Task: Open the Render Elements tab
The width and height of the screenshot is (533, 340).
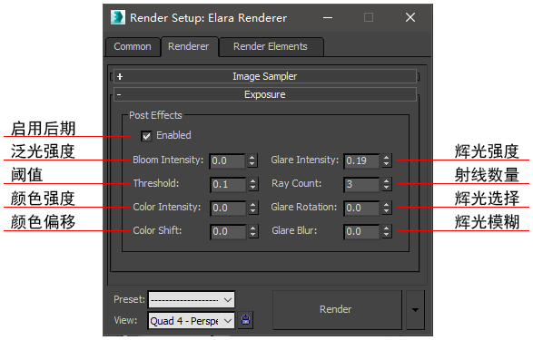Action: tap(271, 46)
